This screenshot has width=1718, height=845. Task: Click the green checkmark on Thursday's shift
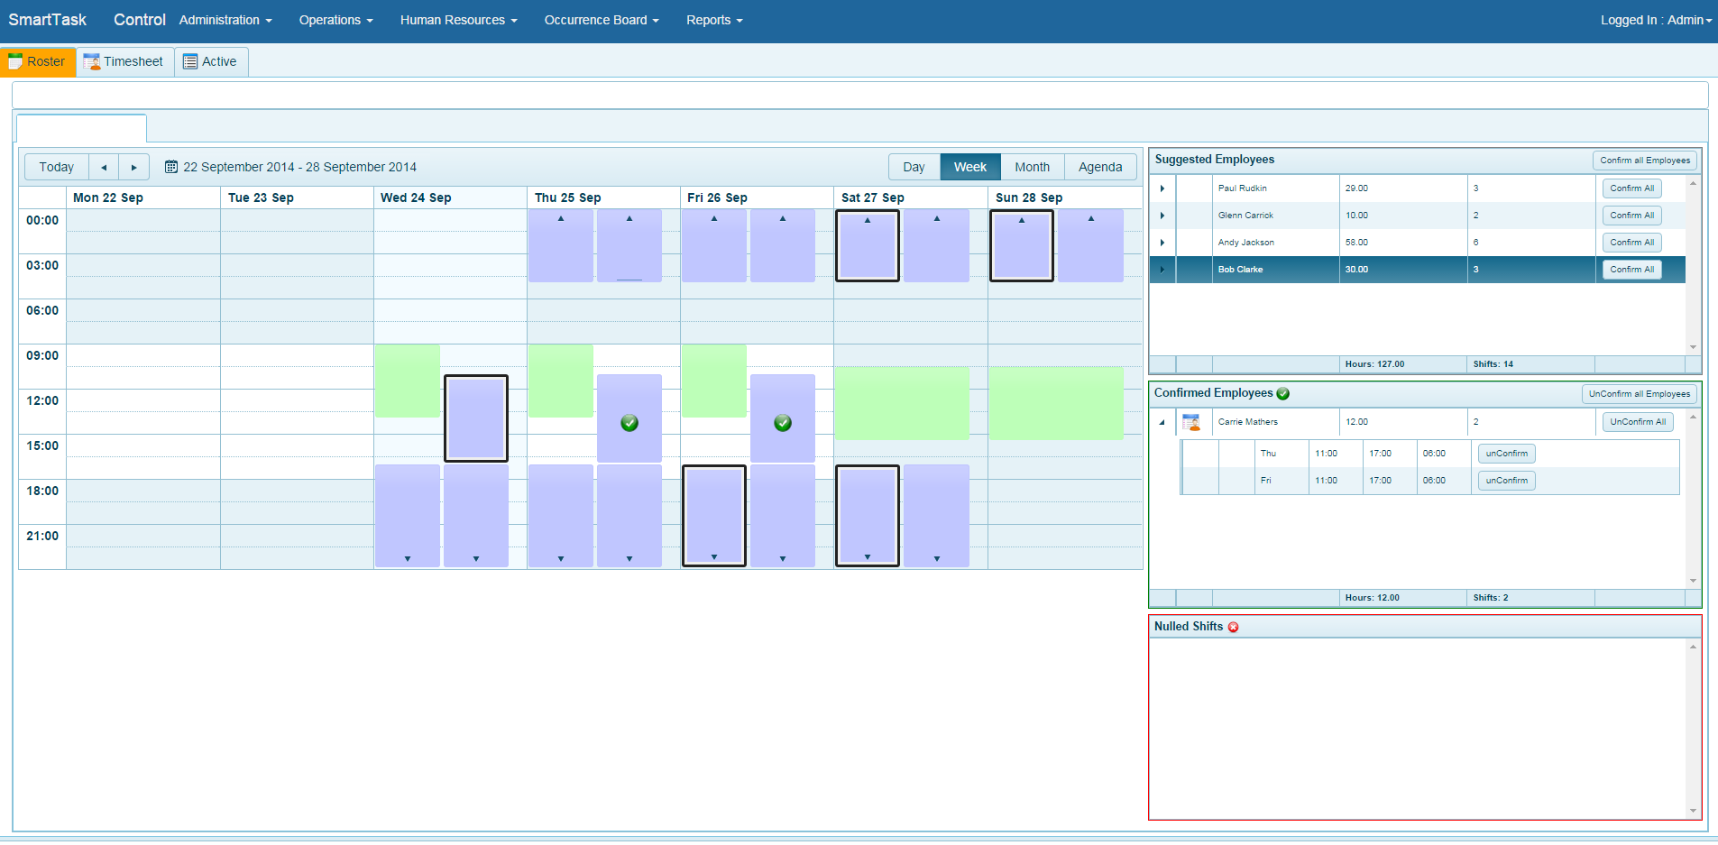coord(629,423)
